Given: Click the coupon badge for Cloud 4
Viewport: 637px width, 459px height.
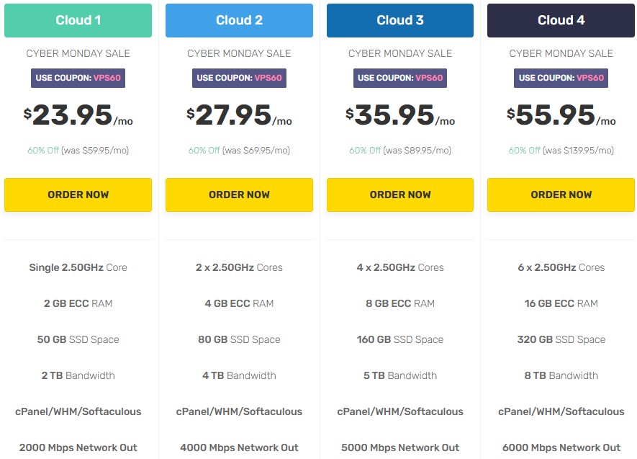Looking at the screenshot, I should (x=561, y=78).
